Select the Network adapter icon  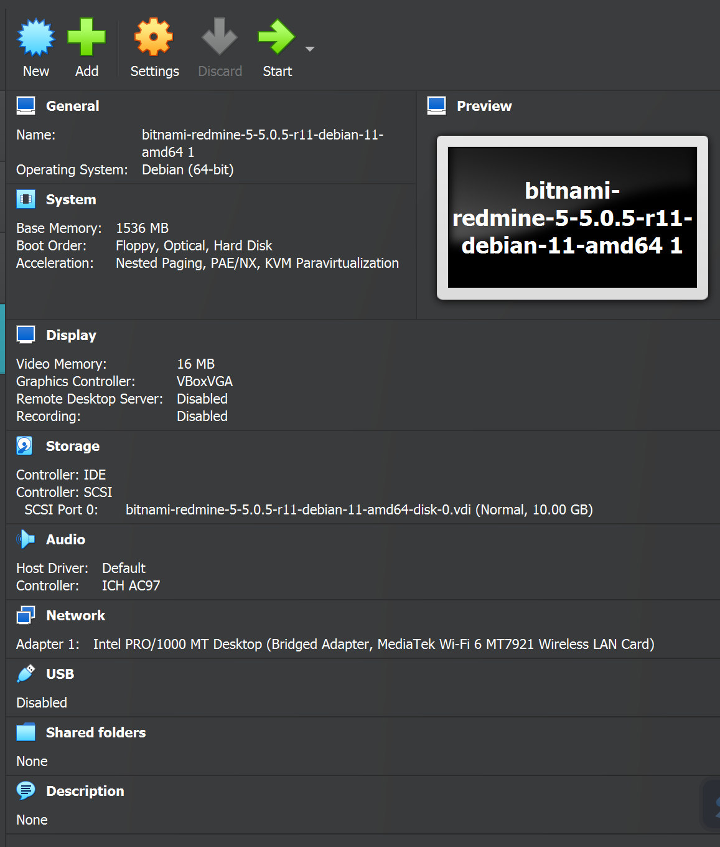tap(26, 615)
